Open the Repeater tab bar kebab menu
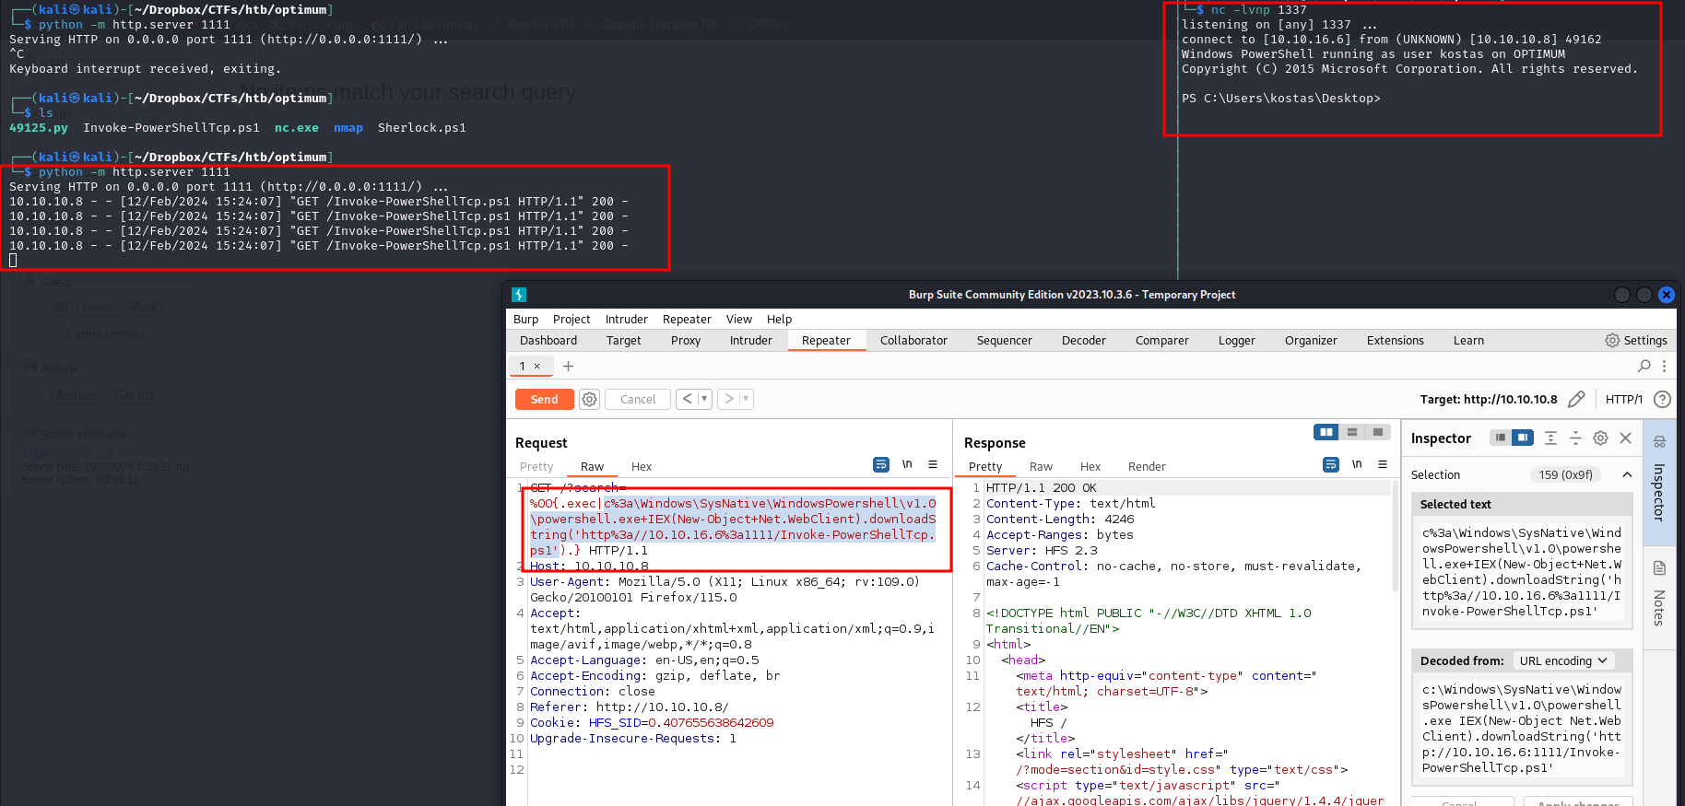The width and height of the screenshot is (1685, 806). [x=1664, y=366]
